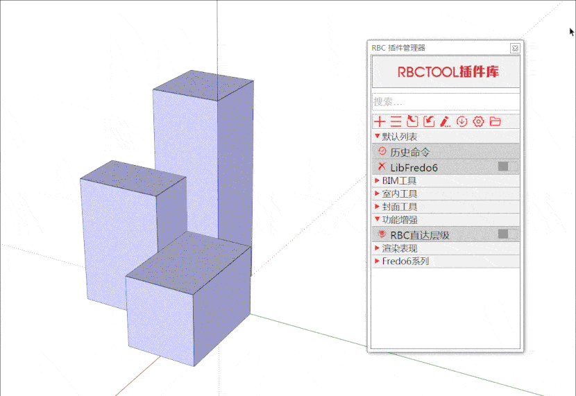The image size is (576, 396).
Task: Click the RBCTOOL插件库 banner button
Action: point(446,72)
